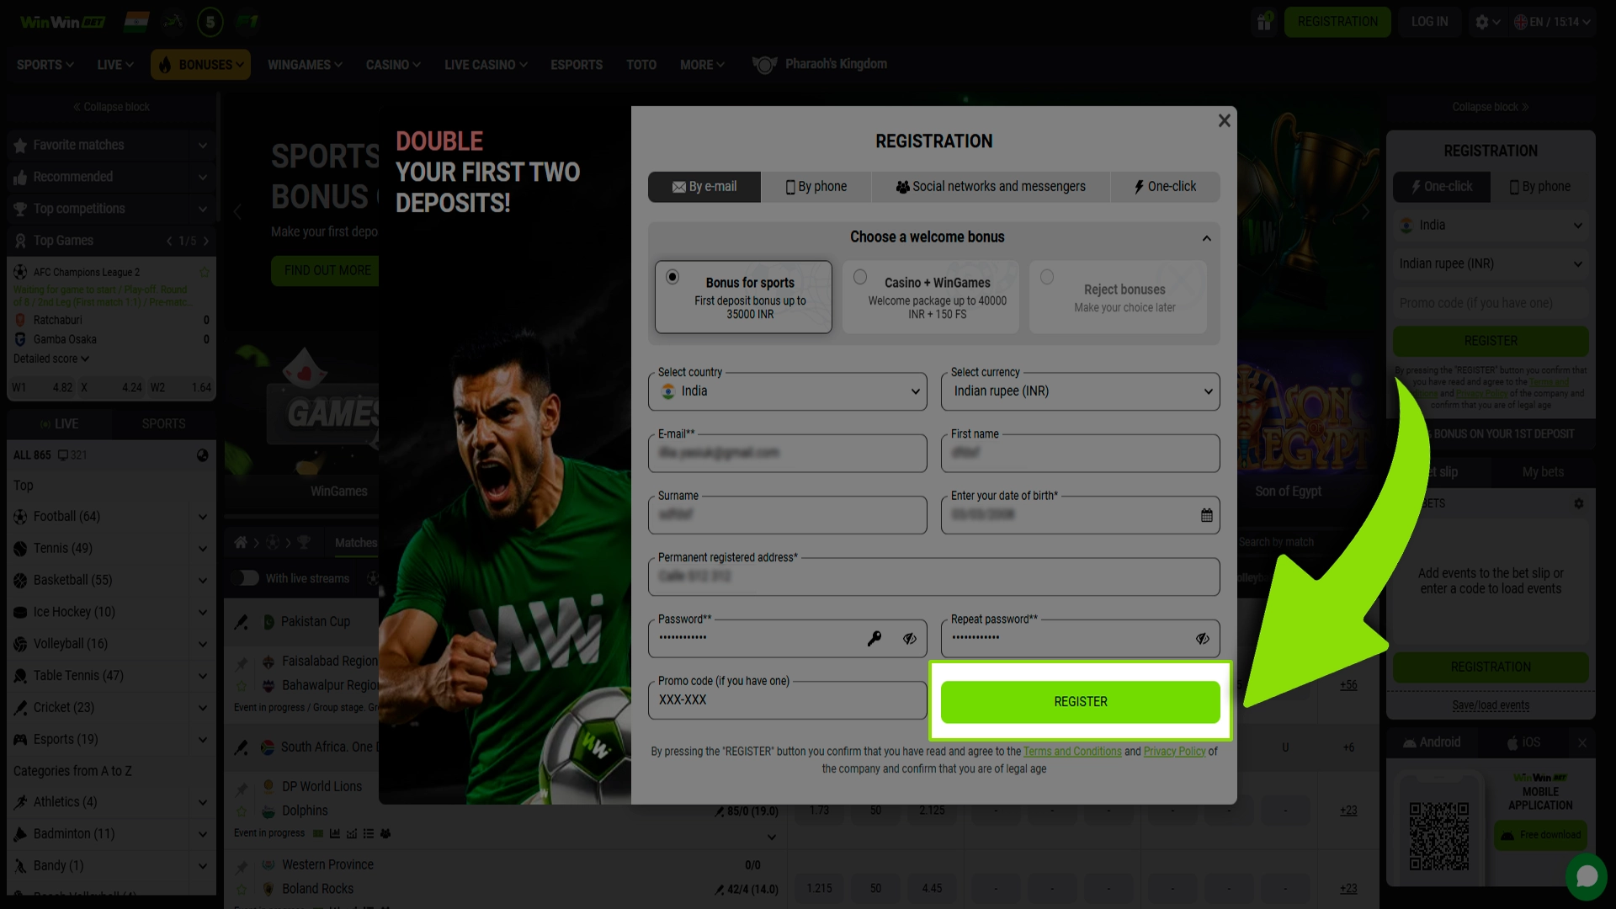Expand Tennis (49) category
1616x909 pixels.
pyautogui.click(x=202, y=549)
